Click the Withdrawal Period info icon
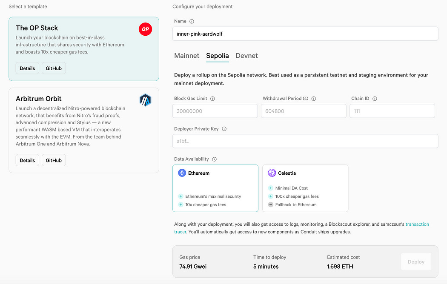Screen dimensions: 447x284 tap(314, 99)
